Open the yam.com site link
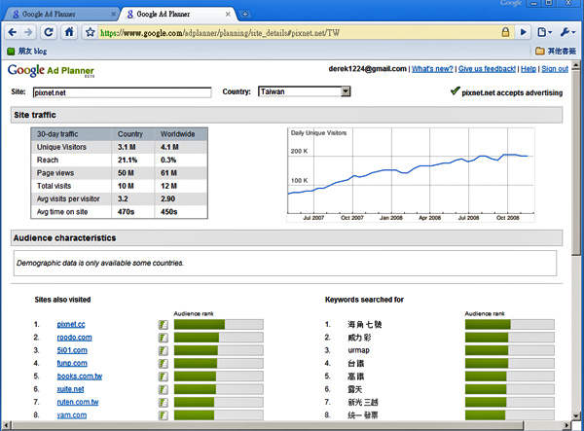This screenshot has height=431, width=584. point(71,415)
